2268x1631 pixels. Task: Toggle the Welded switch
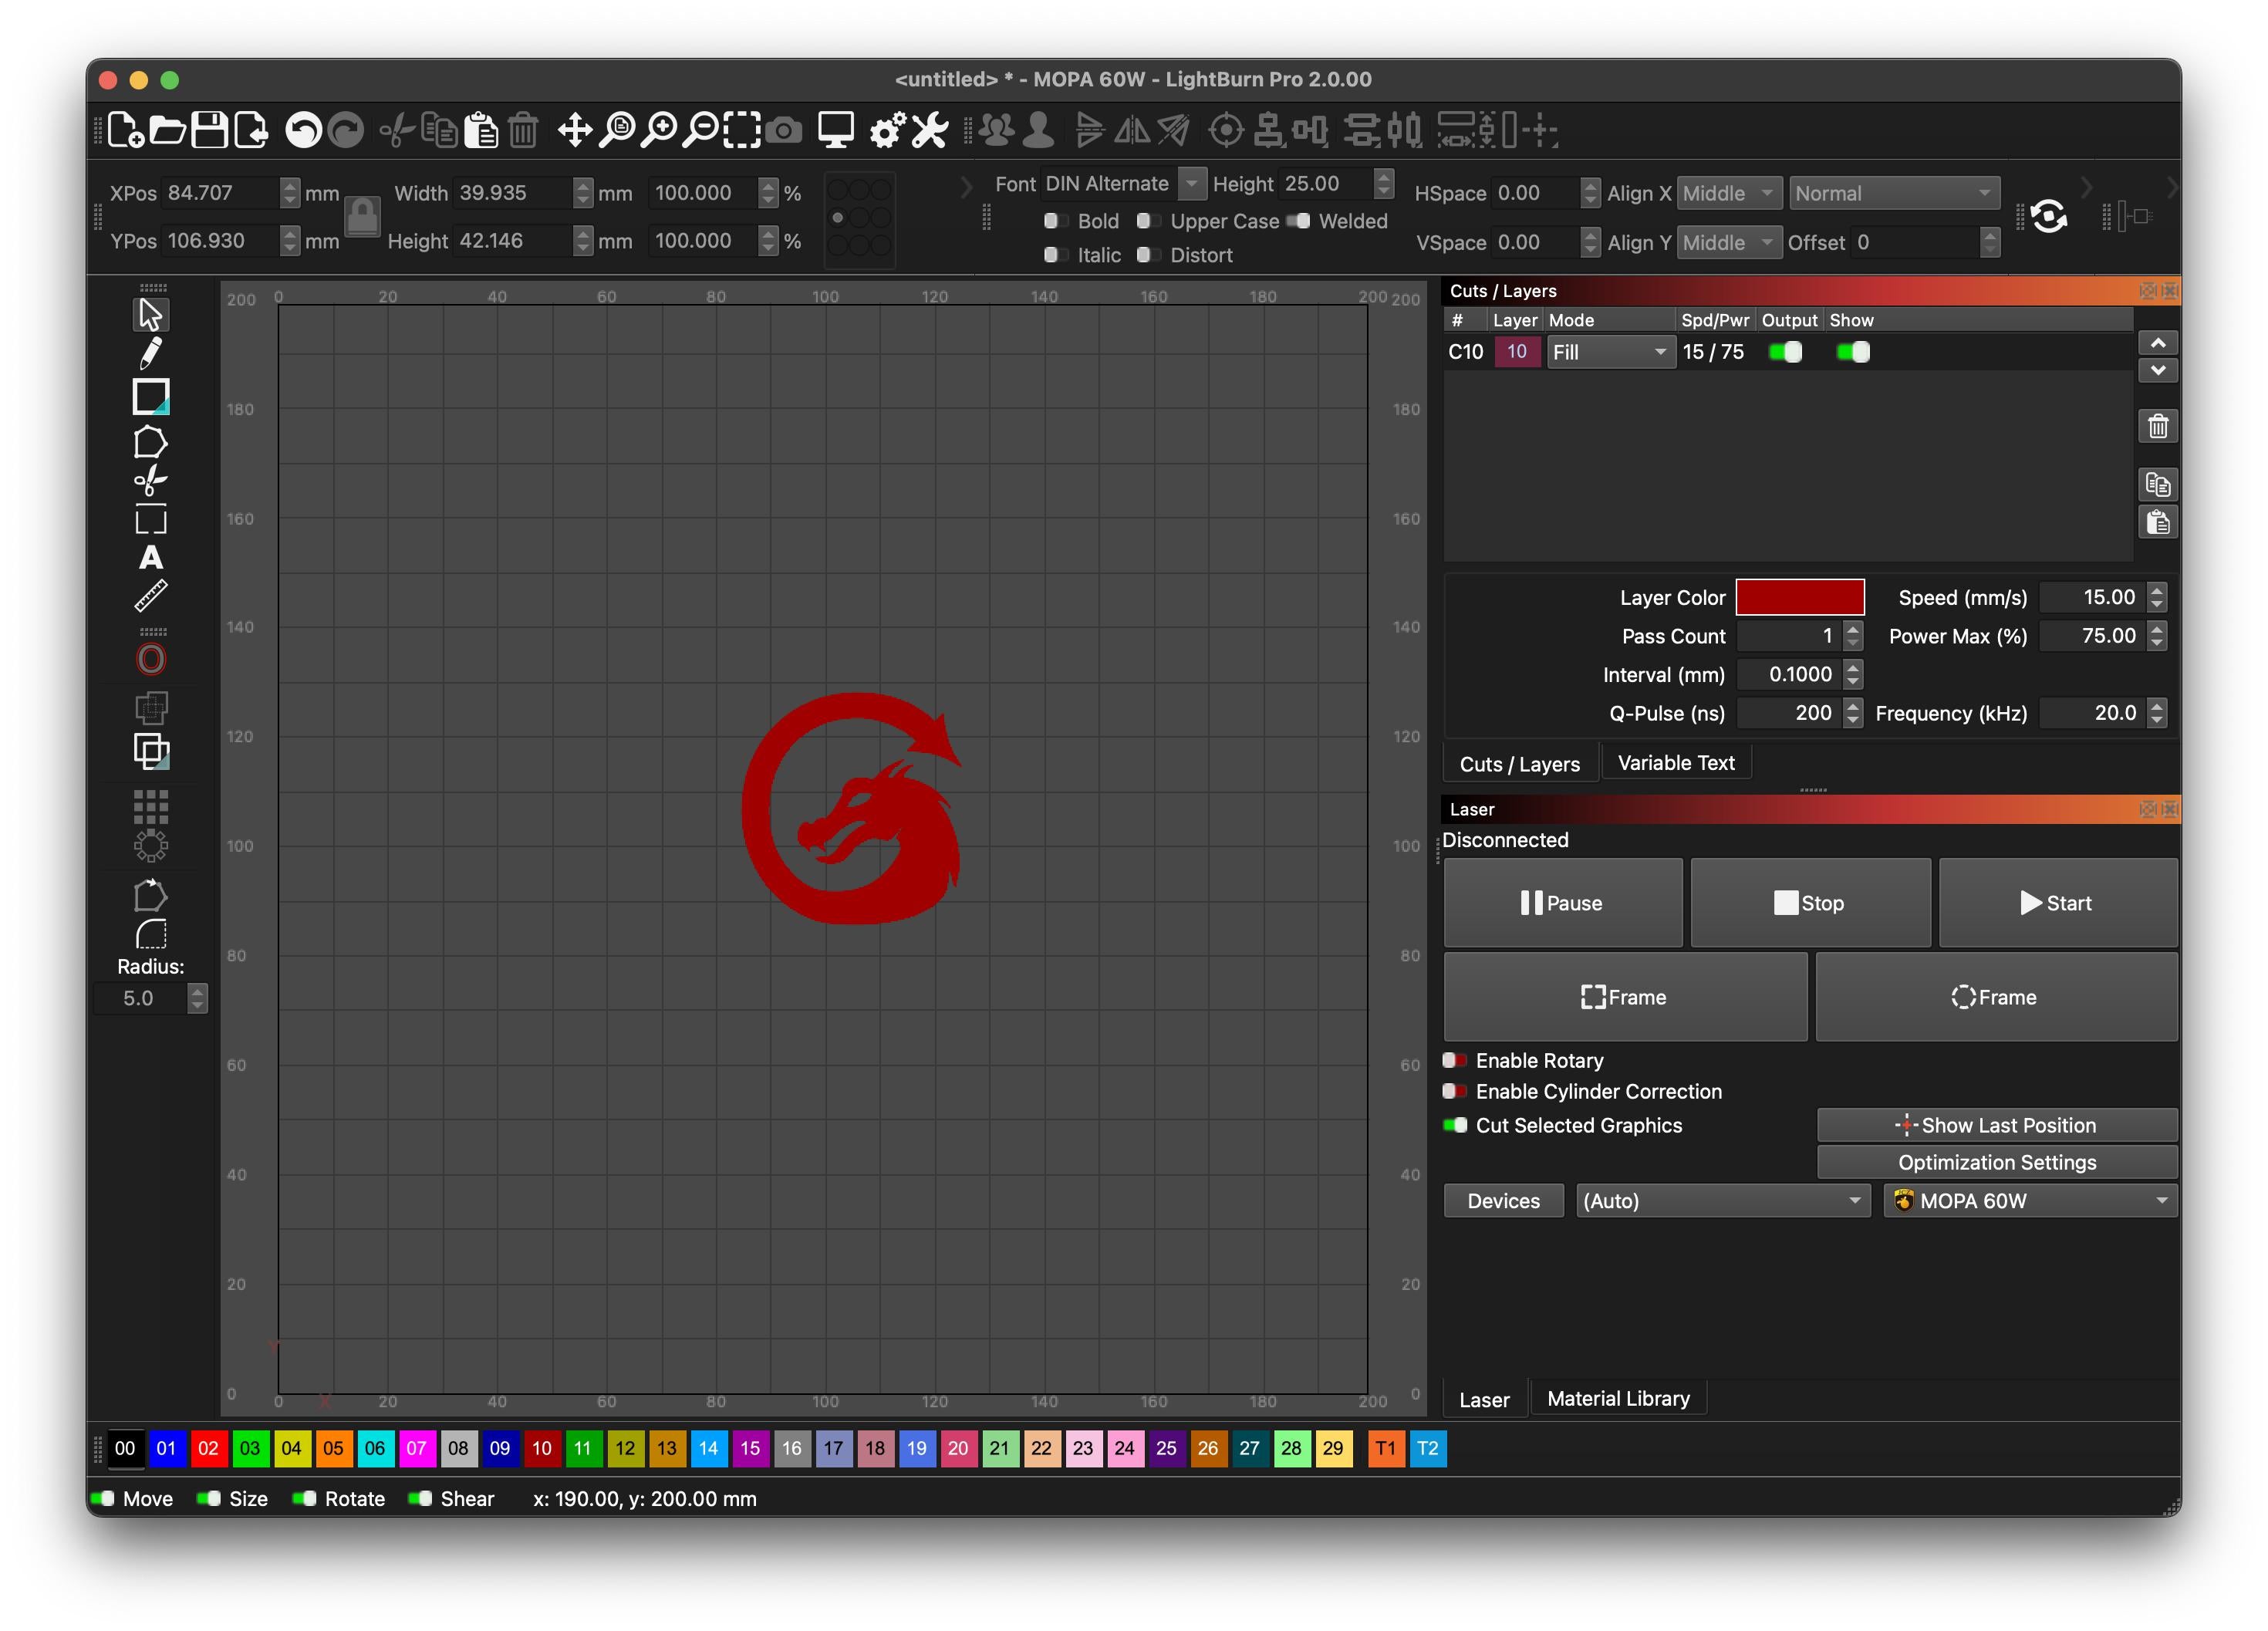click(1298, 221)
